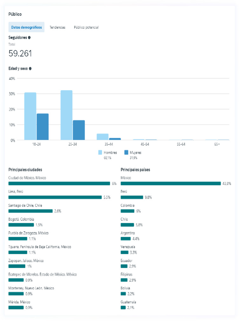244x326 pixels.
Task: Click the Argentina country label
Action: coord(128,233)
